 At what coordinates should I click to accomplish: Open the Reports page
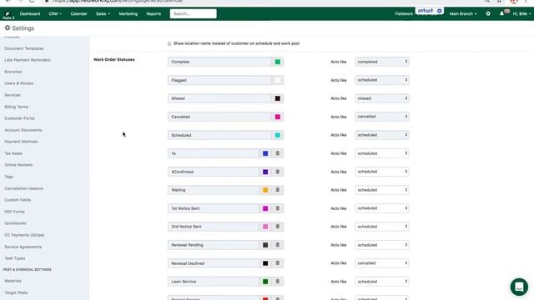[154, 14]
